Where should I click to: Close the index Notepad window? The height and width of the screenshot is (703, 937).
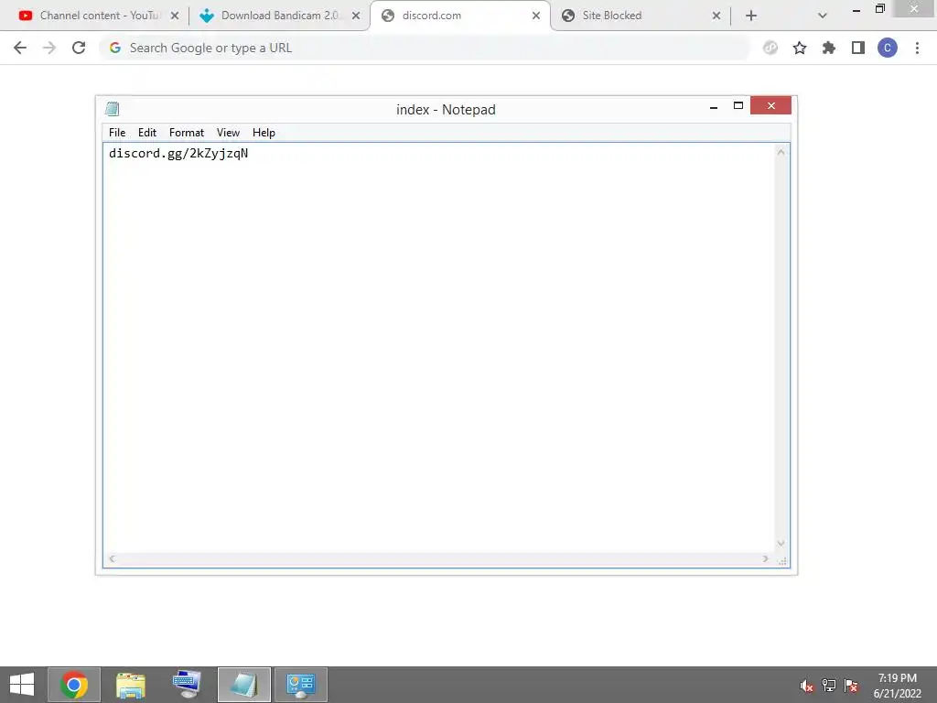point(770,105)
